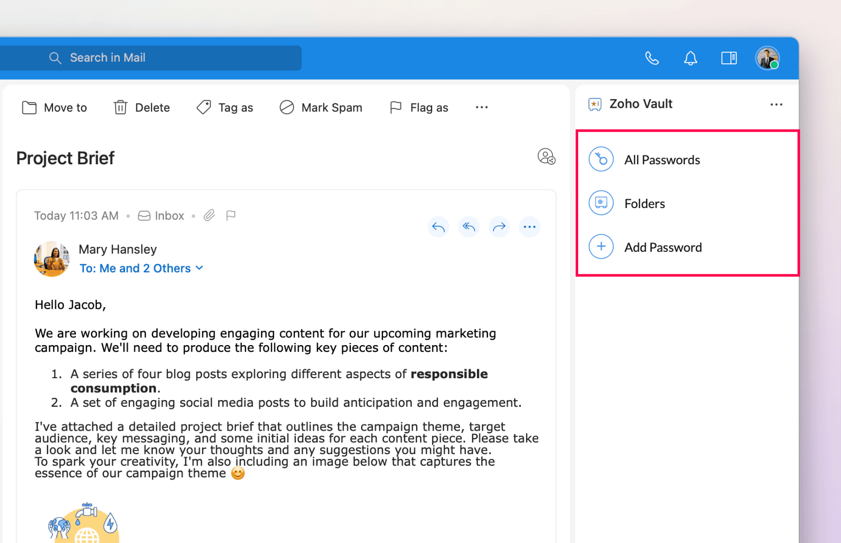
Task: Open notifications bell
Action: click(x=690, y=58)
